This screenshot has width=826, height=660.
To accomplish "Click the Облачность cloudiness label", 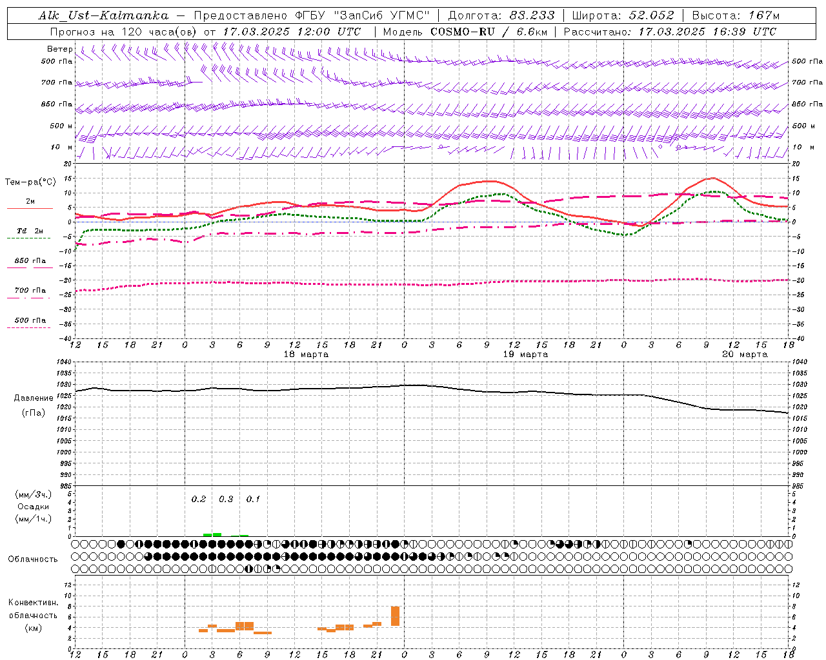I will [x=33, y=559].
